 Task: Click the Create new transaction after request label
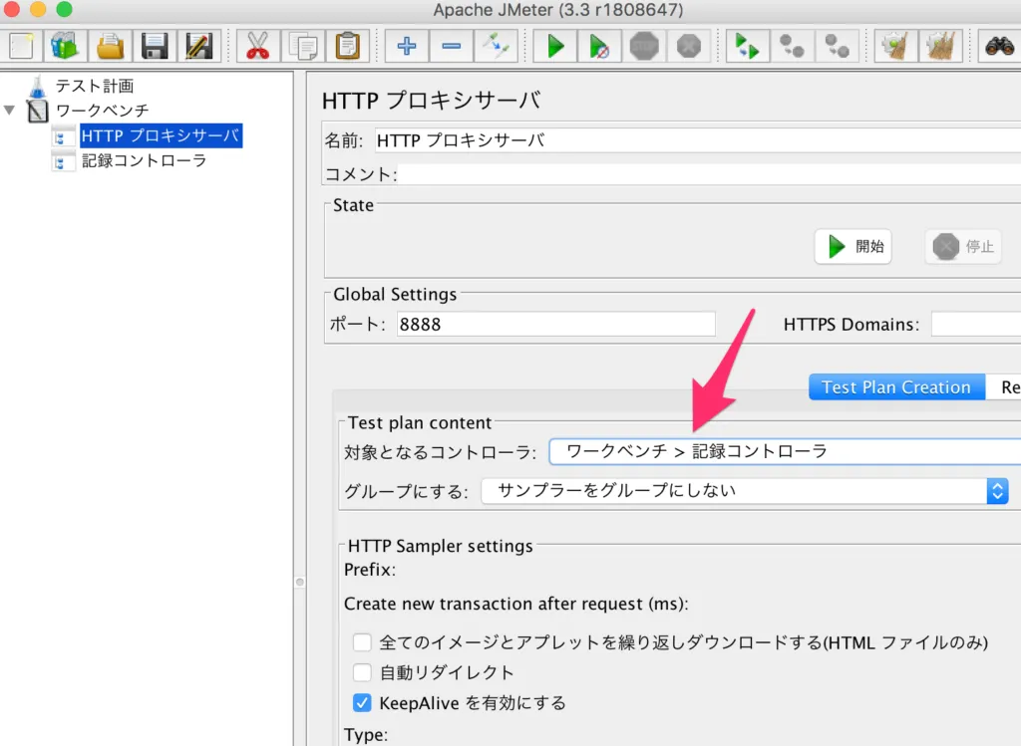tap(515, 605)
